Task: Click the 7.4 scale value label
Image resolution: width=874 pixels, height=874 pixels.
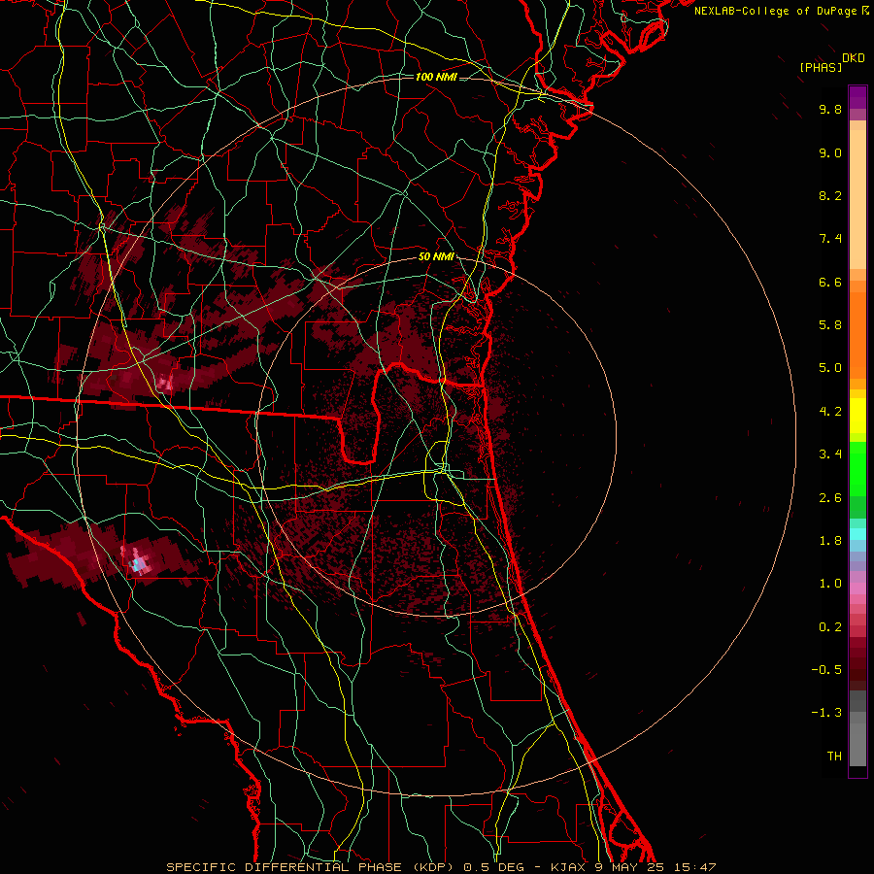Action: (x=830, y=239)
